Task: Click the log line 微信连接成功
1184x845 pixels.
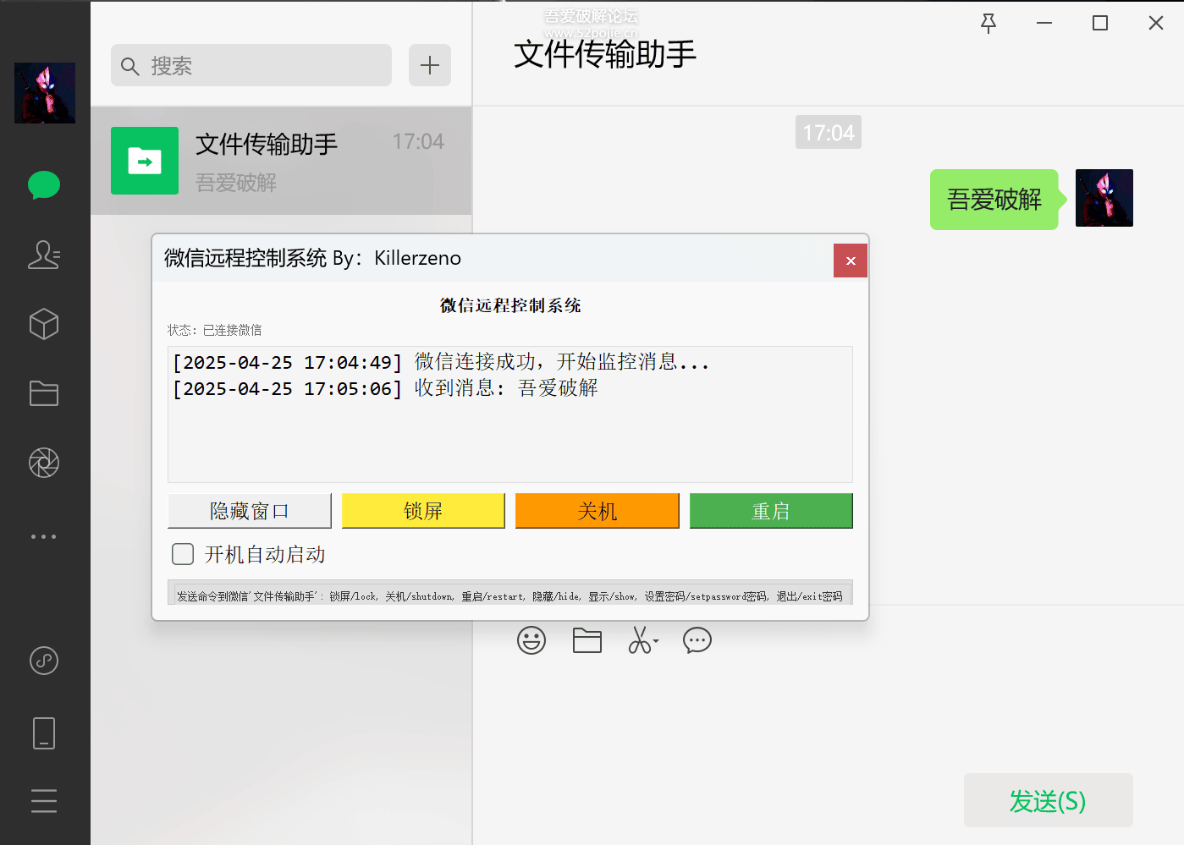Action: pyautogui.click(x=441, y=362)
